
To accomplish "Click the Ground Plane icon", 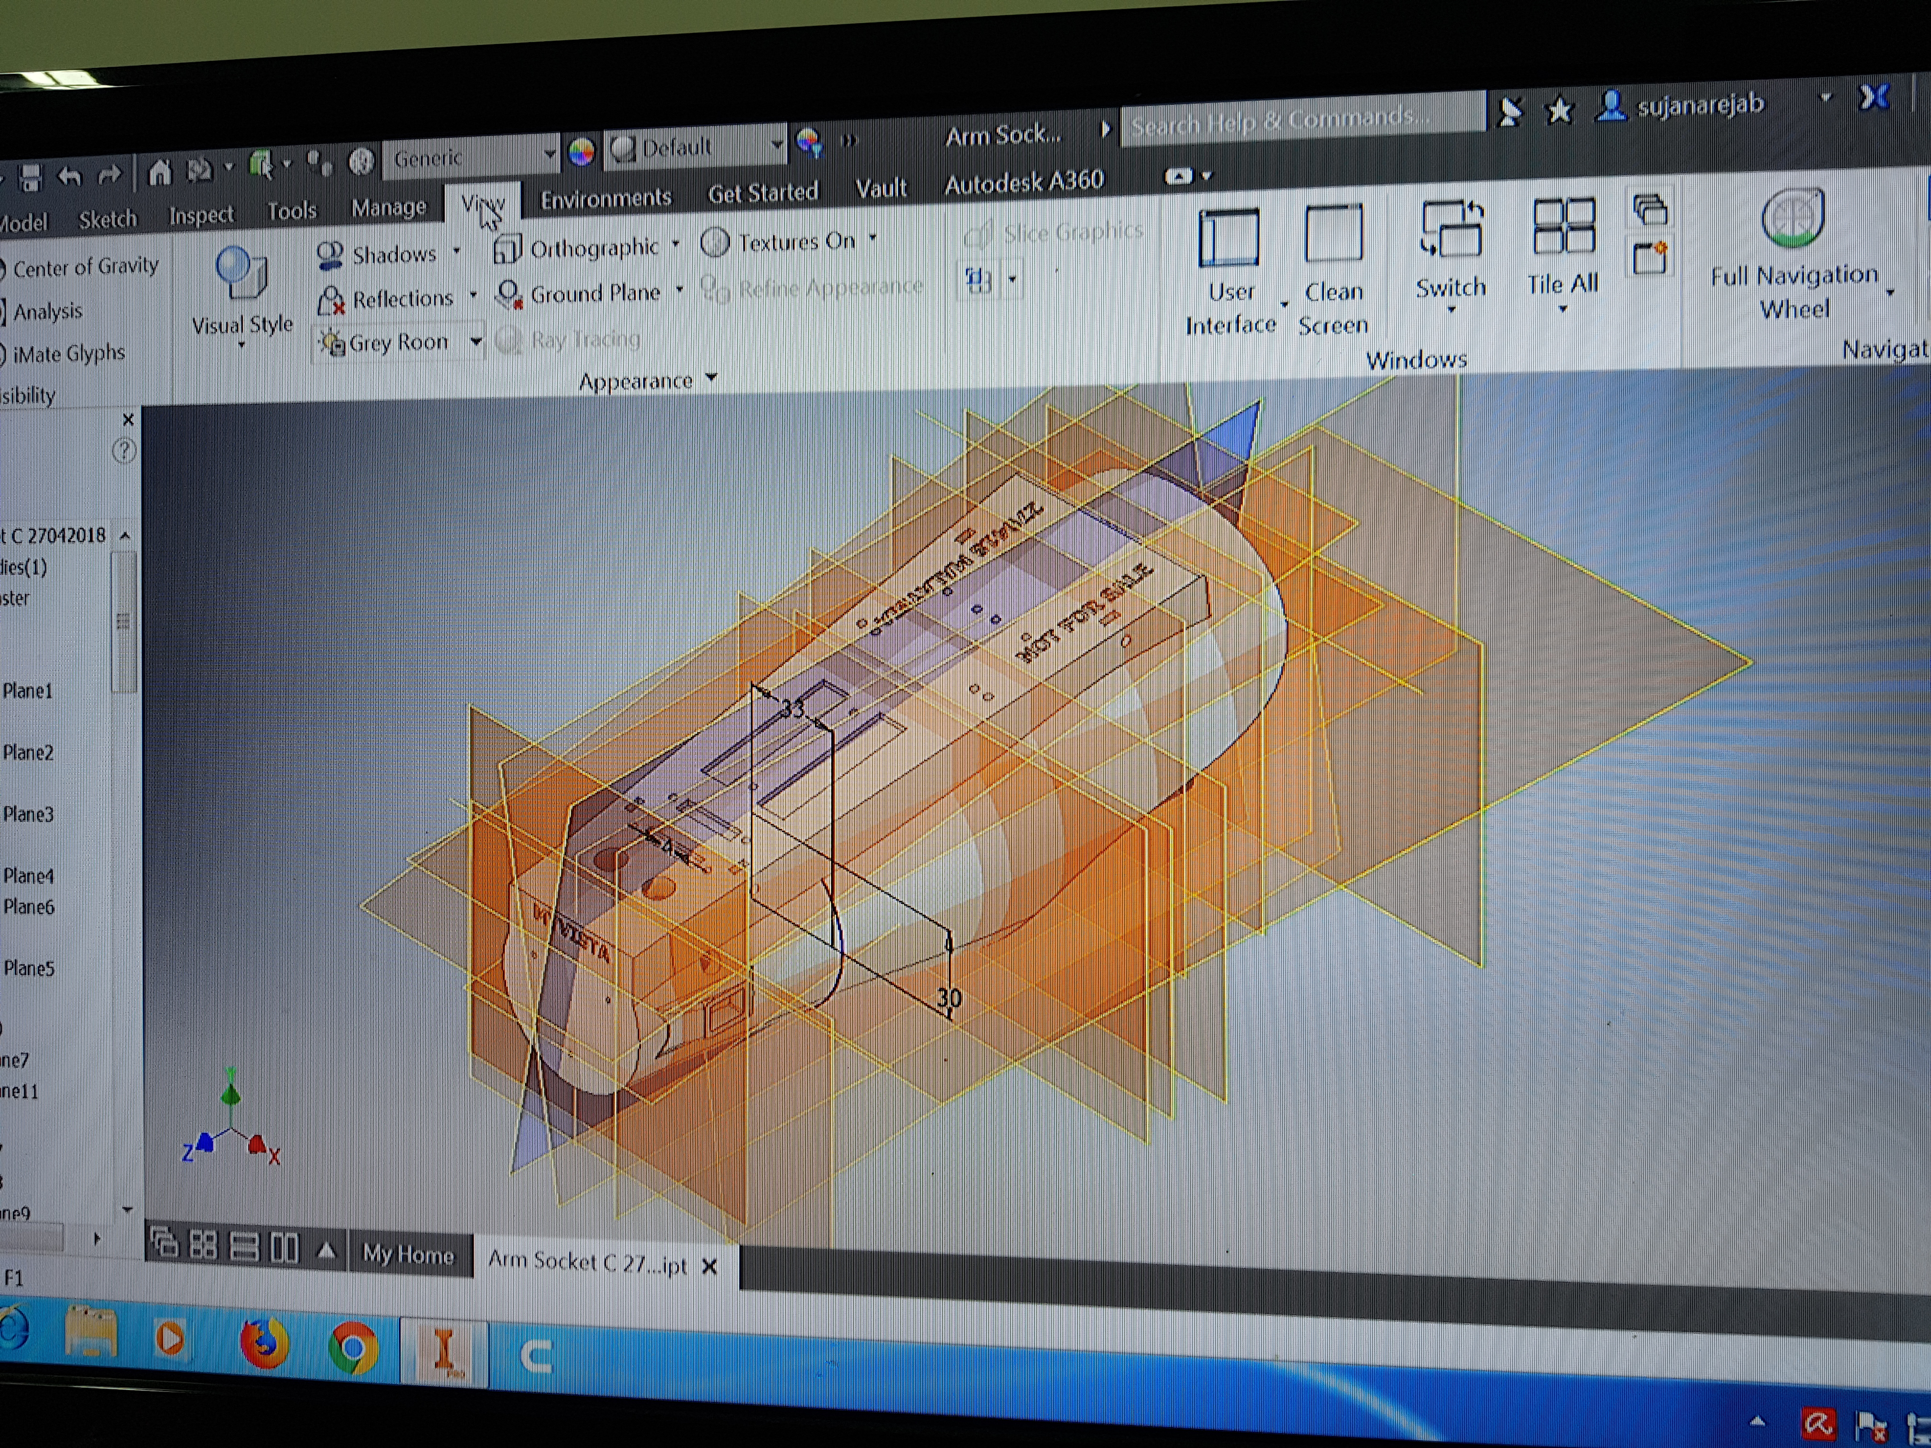I will pos(509,294).
